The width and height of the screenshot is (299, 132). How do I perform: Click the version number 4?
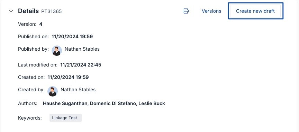point(40,24)
